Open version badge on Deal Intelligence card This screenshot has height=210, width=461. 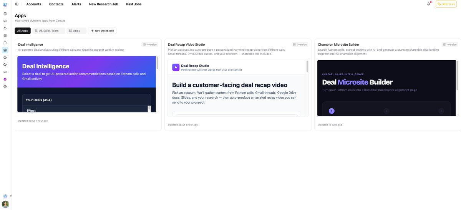(150, 45)
